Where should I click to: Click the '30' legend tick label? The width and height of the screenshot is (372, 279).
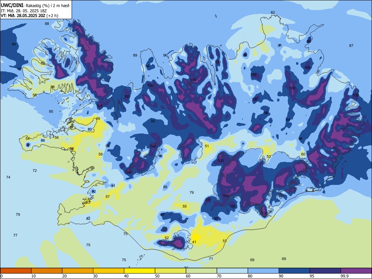pyautogui.click(x=95, y=276)
